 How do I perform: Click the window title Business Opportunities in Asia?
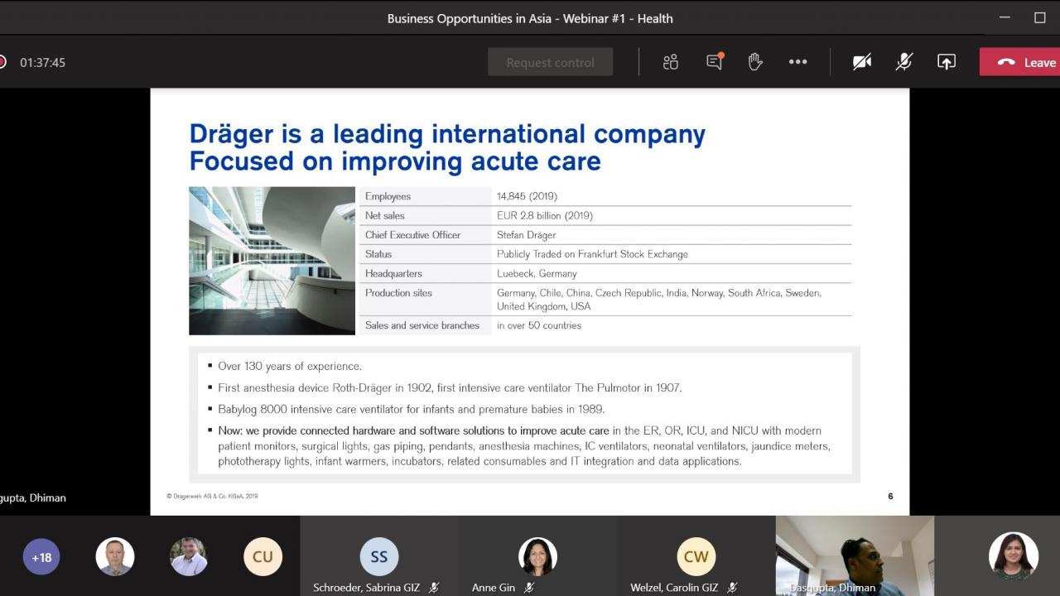[x=530, y=18]
